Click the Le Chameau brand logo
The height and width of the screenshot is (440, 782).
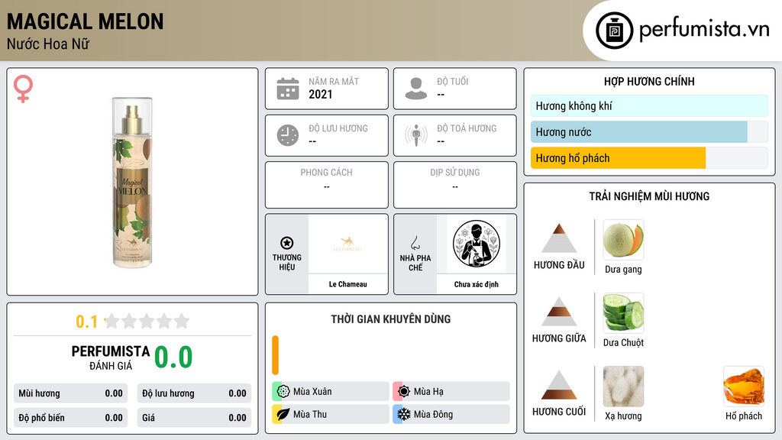(347, 244)
